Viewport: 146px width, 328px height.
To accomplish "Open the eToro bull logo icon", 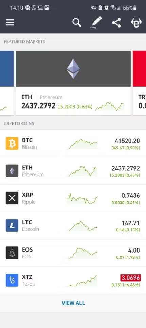I will tap(136, 22).
